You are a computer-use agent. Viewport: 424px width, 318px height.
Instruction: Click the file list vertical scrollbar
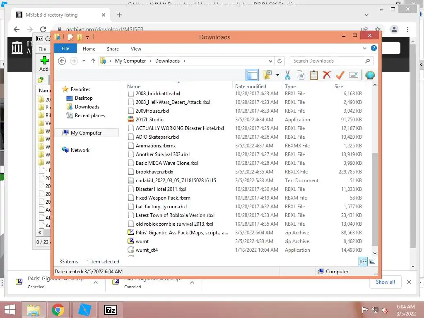pos(375,199)
